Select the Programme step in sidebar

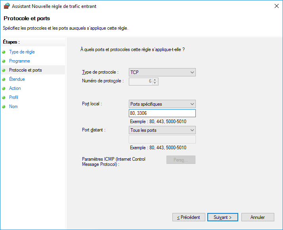tap(19, 61)
